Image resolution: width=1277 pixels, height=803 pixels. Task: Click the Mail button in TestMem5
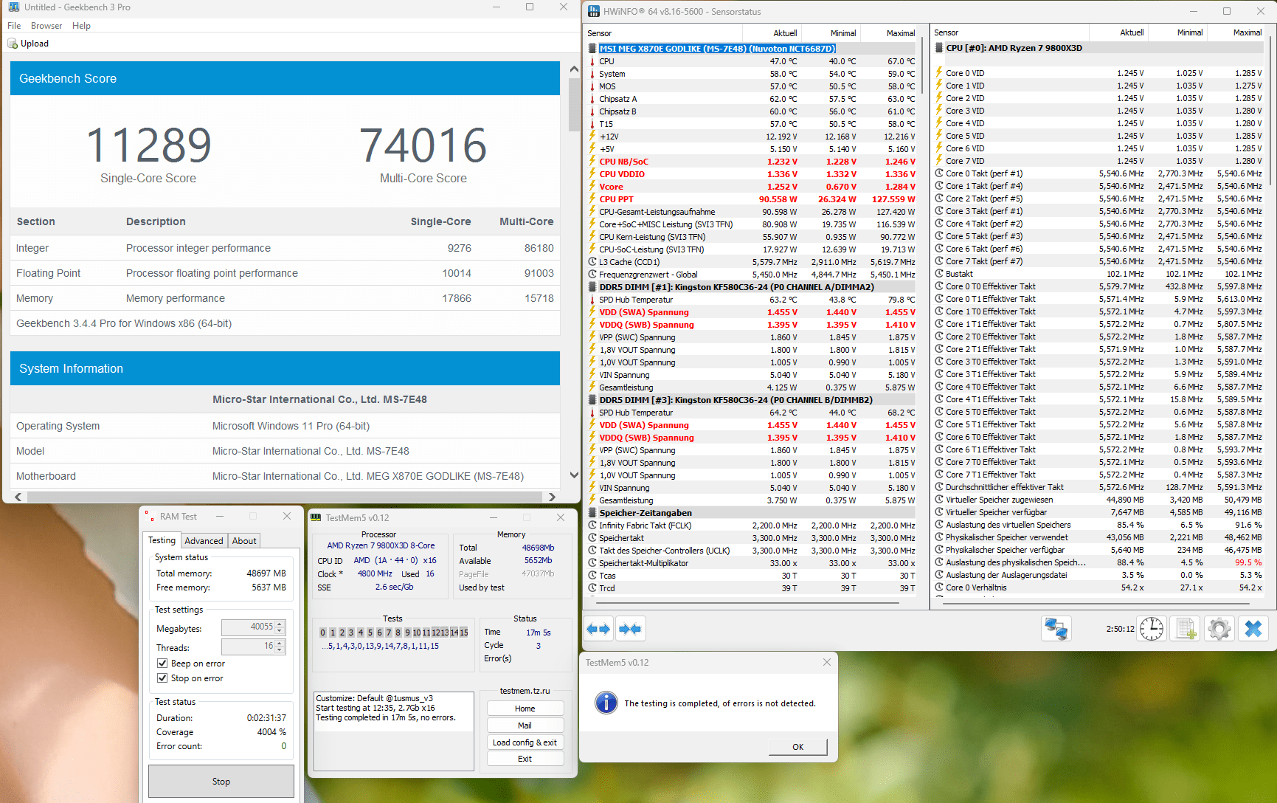525,726
